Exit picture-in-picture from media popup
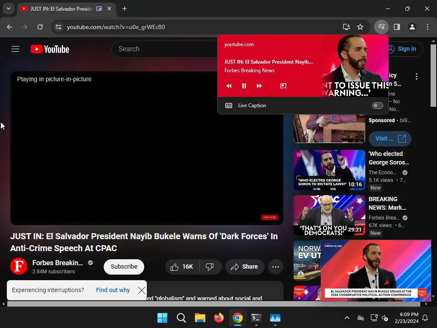 click(x=283, y=86)
